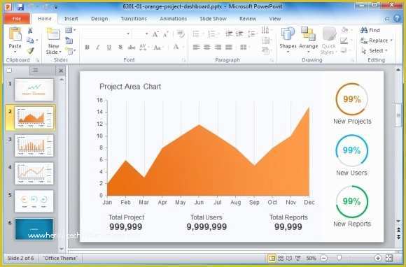
Task: Click the Arrange objects icon
Action: (308, 34)
